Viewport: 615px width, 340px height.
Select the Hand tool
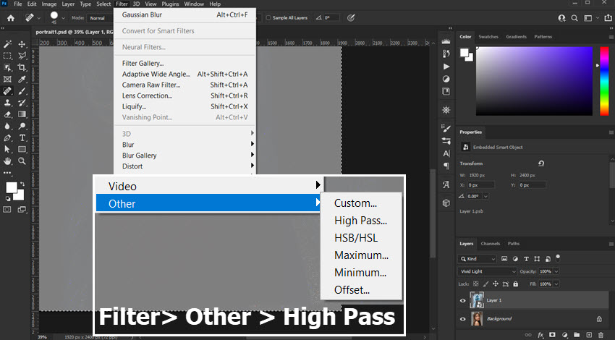click(x=7, y=161)
